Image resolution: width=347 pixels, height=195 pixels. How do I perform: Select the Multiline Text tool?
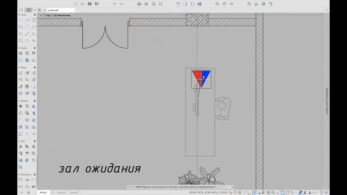[21, 147]
